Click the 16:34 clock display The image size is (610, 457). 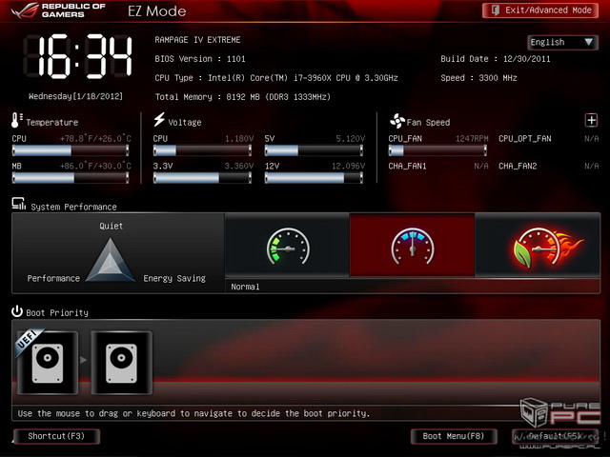pyautogui.click(x=78, y=57)
